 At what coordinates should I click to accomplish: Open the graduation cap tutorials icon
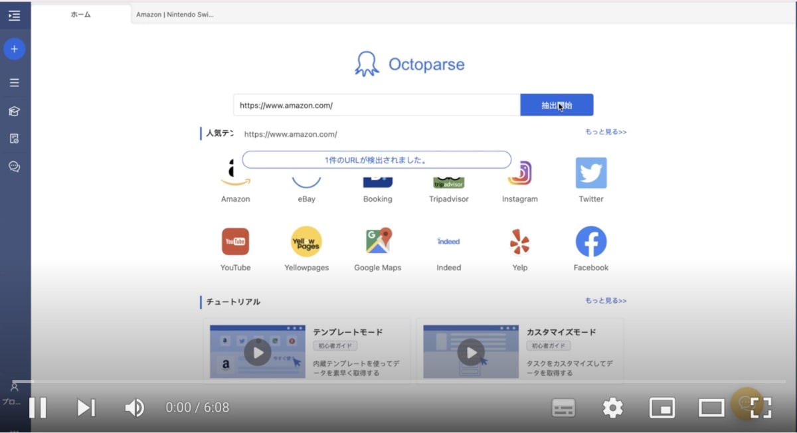click(x=15, y=111)
